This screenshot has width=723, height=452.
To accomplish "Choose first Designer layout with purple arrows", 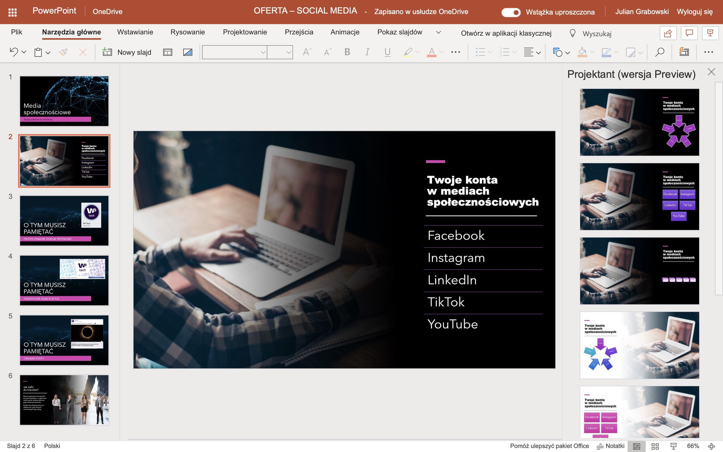I will click(640, 122).
